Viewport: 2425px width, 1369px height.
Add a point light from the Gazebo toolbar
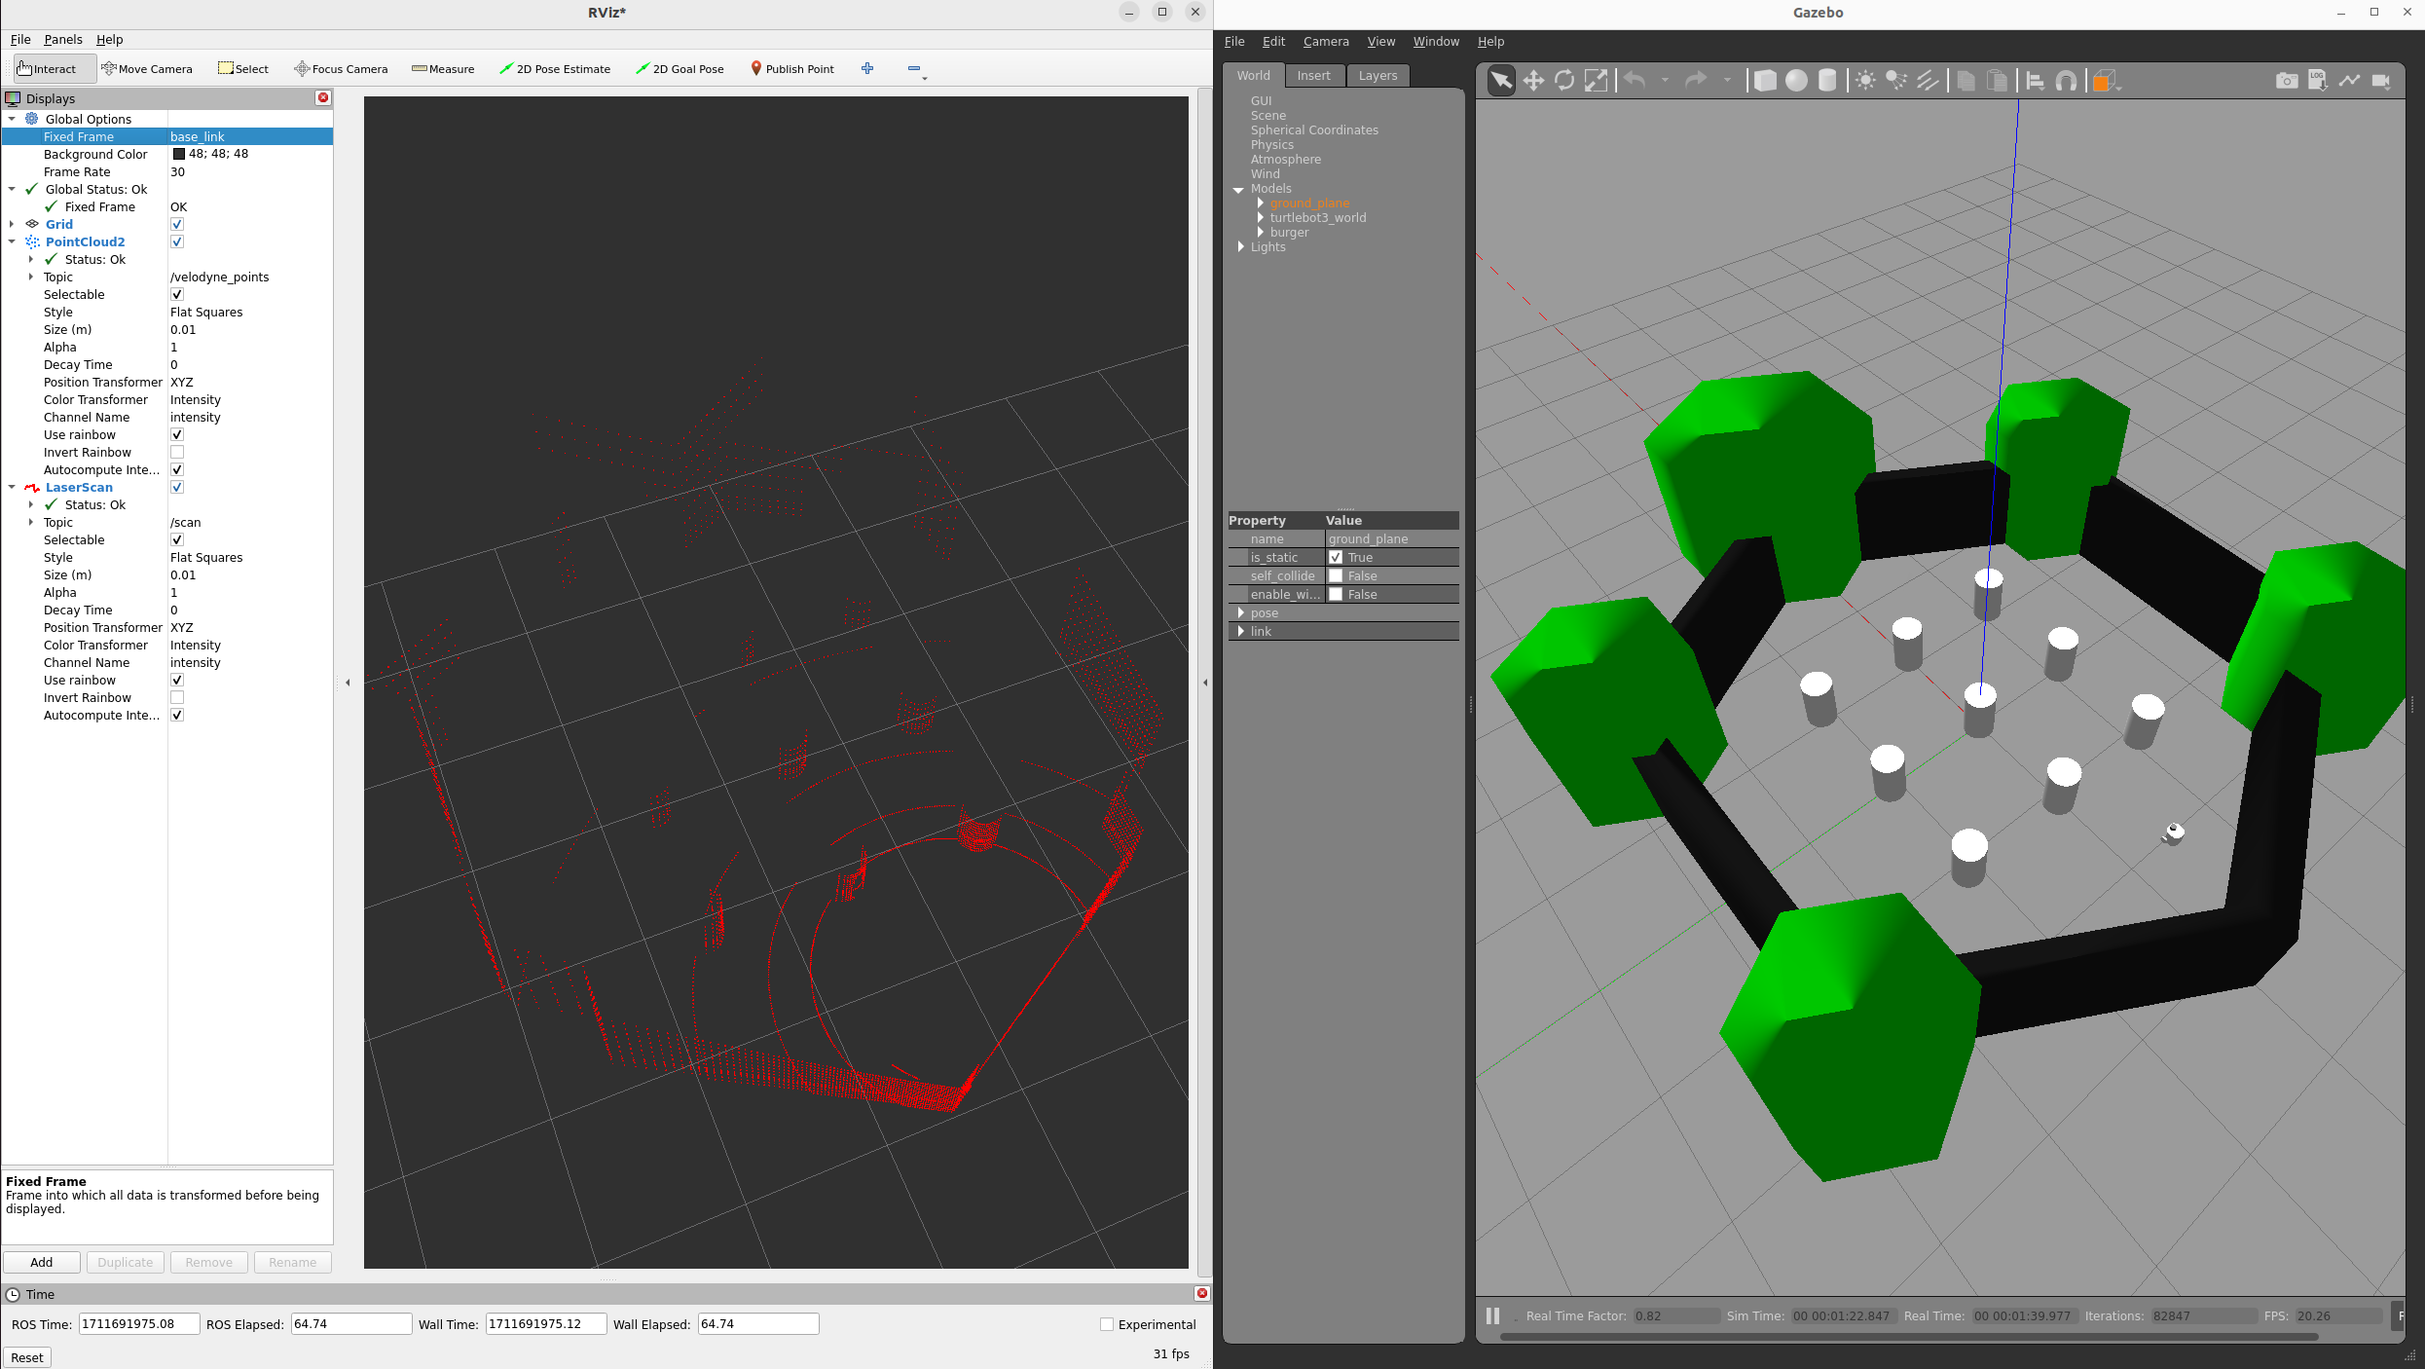[x=1864, y=81]
